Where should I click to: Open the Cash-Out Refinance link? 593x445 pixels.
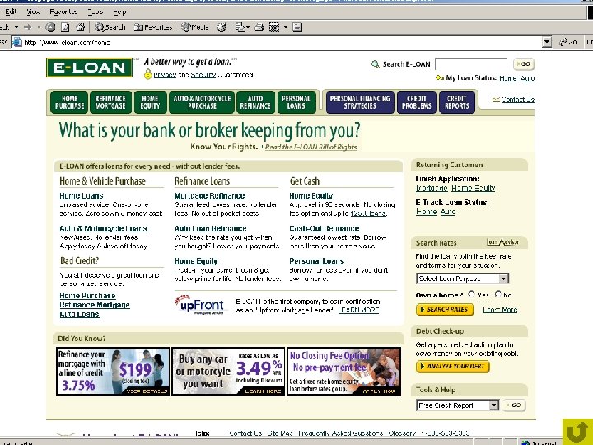(325, 228)
